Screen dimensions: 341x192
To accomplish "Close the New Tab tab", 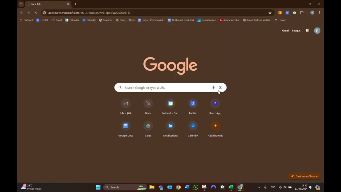I will pos(68,4).
